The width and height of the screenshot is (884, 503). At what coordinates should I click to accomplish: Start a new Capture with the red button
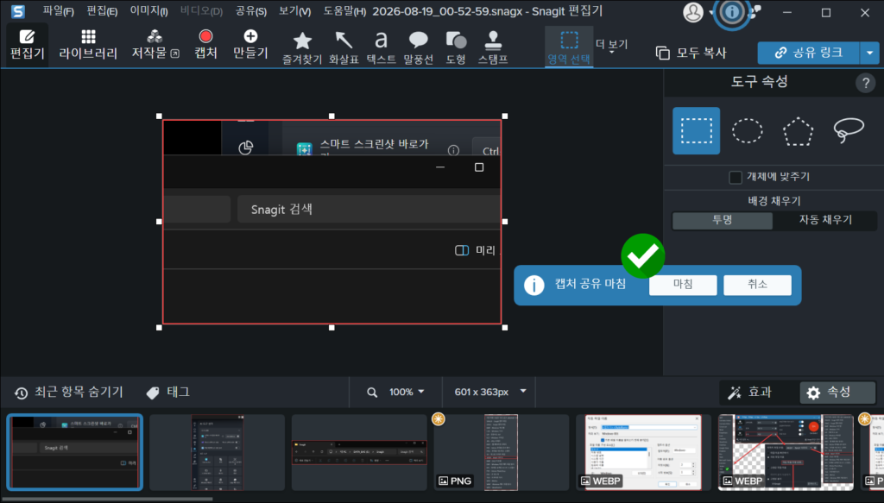coord(205,45)
